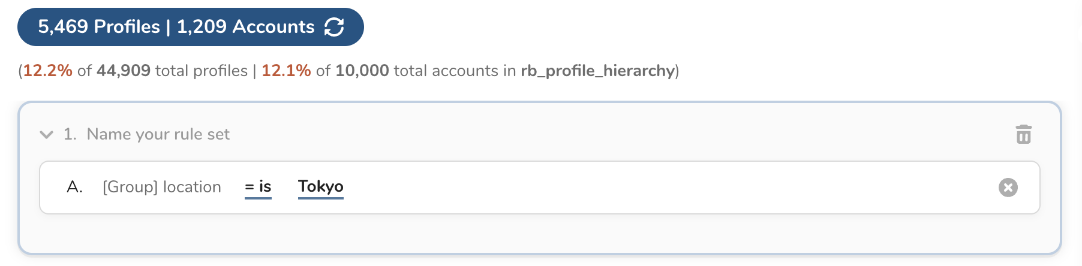The width and height of the screenshot is (1082, 266).
Task: Select the [Group] location property
Action: tap(162, 187)
